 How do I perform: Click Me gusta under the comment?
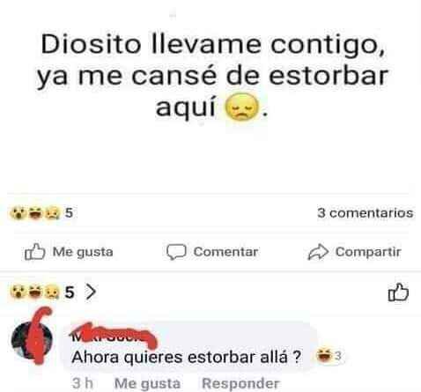point(147,383)
